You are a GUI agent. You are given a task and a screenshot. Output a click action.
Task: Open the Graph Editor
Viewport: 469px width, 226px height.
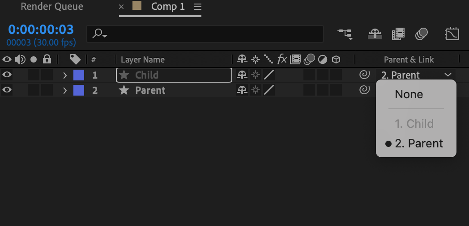452,34
